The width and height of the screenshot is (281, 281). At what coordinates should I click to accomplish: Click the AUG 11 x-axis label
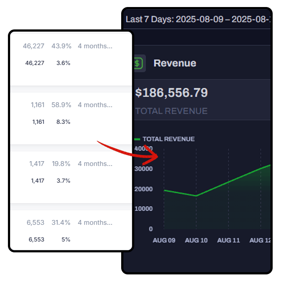[228, 240]
